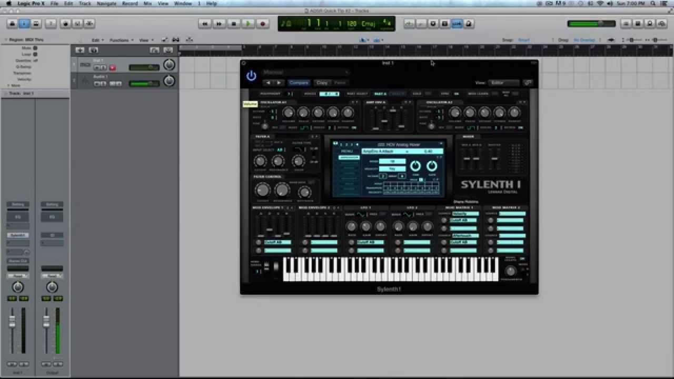
Task: Open the left-click tool menu
Action: coord(363,40)
